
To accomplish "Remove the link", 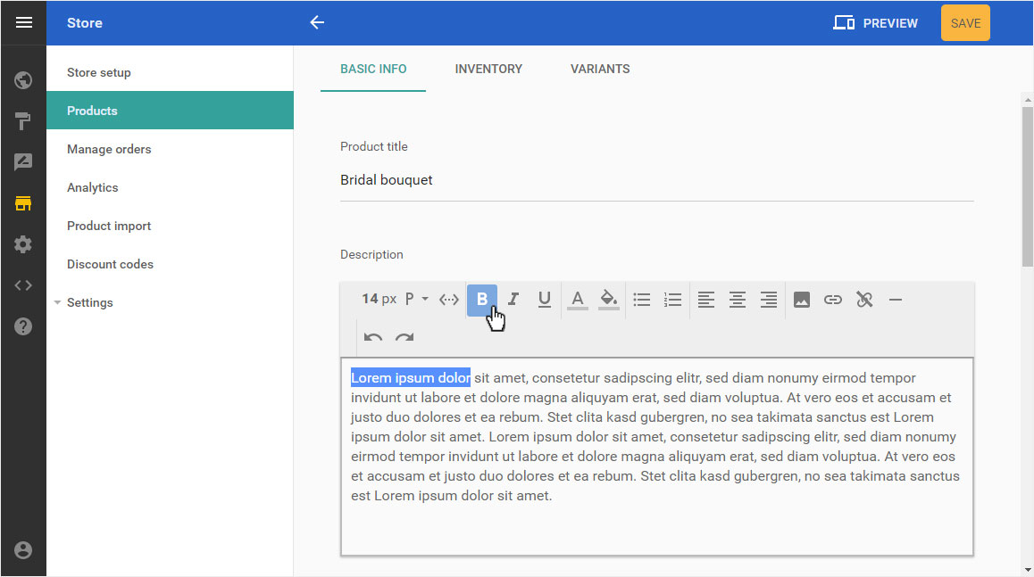I will tap(864, 300).
